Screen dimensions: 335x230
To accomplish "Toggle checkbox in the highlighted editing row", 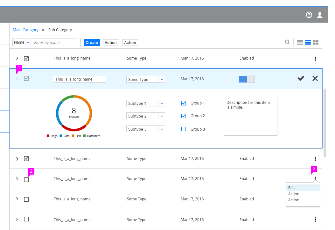I will pos(26,78).
